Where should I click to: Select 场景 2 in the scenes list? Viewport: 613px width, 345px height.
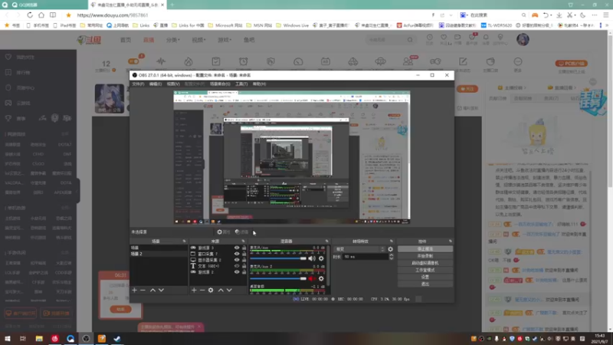click(x=159, y=254)
